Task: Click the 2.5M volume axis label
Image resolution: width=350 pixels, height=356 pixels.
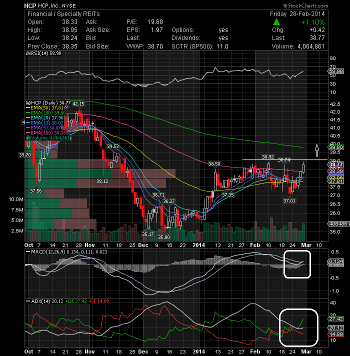Action: pos(17,230)
